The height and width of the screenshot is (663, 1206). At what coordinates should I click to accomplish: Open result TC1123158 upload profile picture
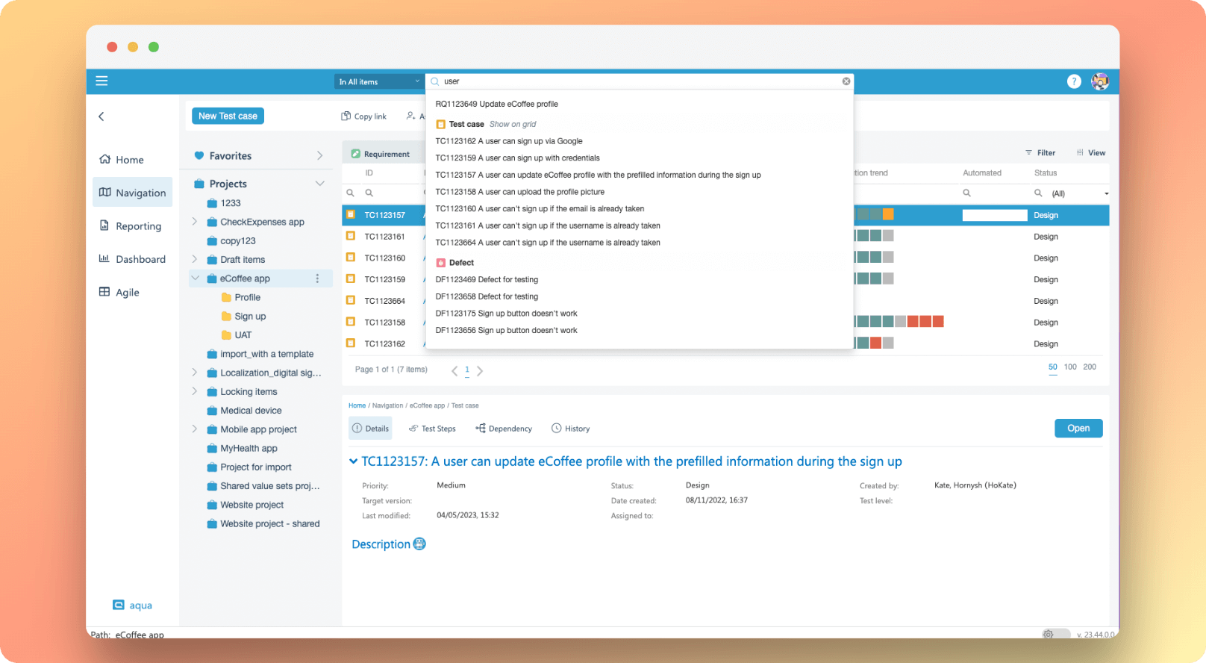[x=520, y=192]
